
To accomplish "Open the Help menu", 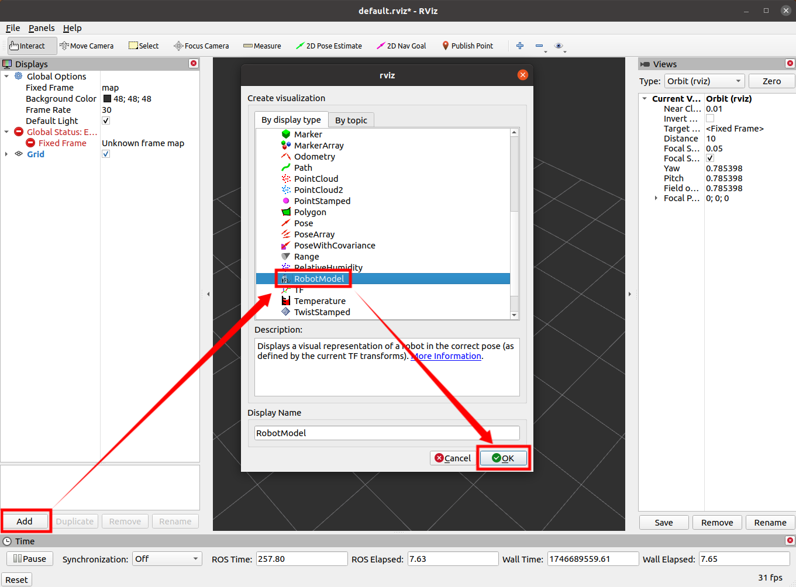I will coord(73,28).
